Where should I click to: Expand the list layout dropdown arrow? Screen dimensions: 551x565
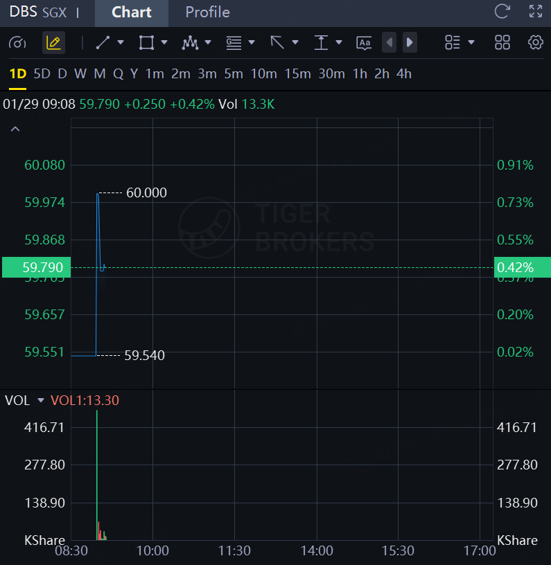pyautogui.click(x=471, y=42)
